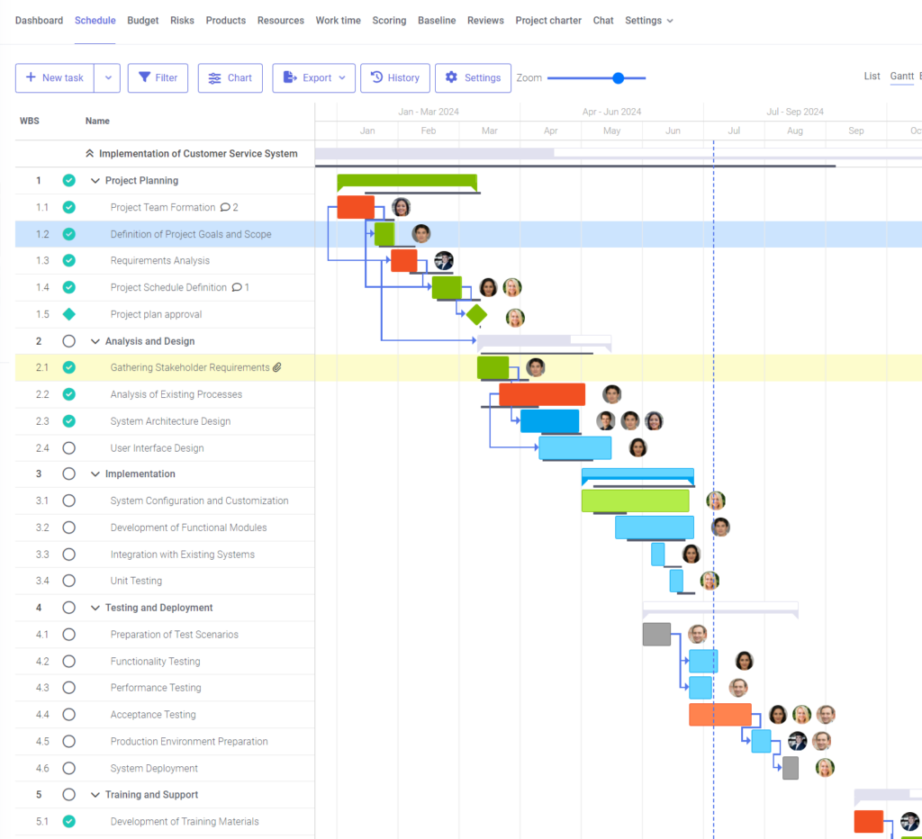Click the paperclip on Gathering Stakeholder Requirements
Viewport: 922px width, 839px height.
point(277,367)
